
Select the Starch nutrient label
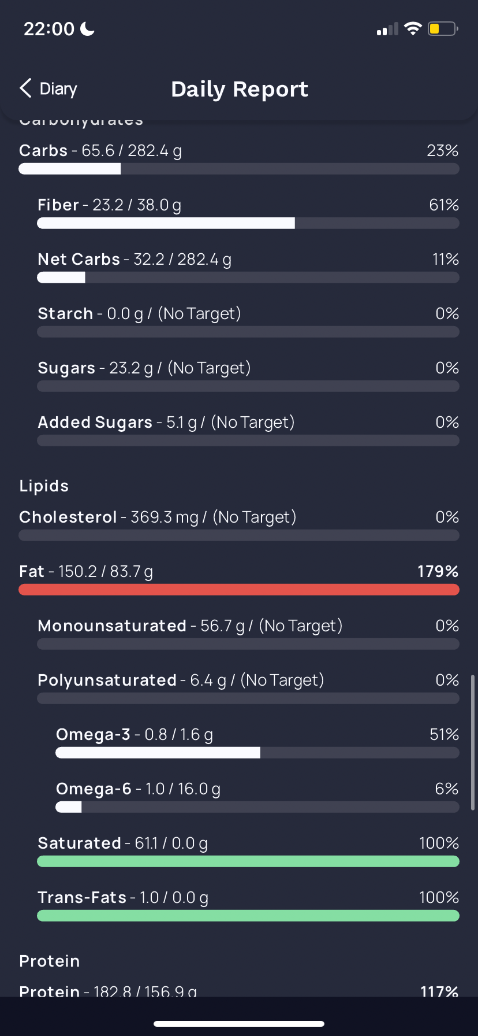pos(65,313)
